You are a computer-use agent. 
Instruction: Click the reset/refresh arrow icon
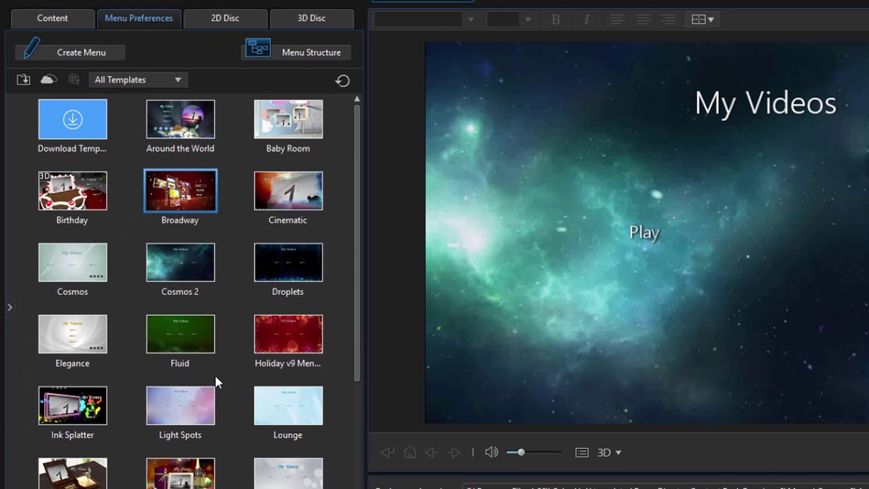pos(342,81)
